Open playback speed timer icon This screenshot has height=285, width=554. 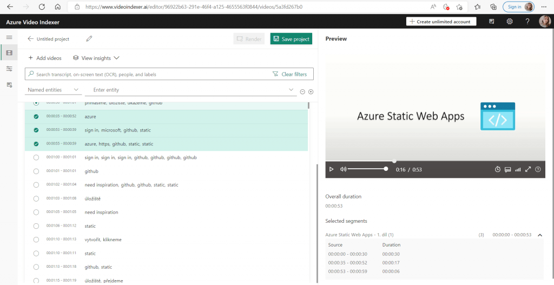498,169
